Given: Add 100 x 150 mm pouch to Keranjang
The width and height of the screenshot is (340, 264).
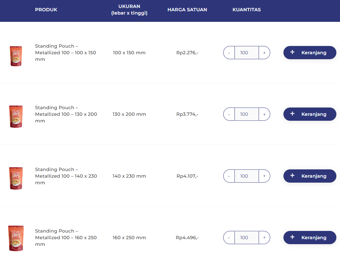Looking at the screenshot, I should point(310,53).
